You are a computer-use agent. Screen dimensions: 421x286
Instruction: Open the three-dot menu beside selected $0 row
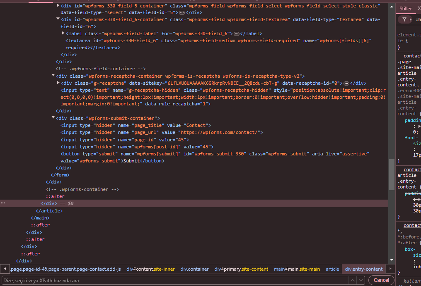tap(3, 203)
